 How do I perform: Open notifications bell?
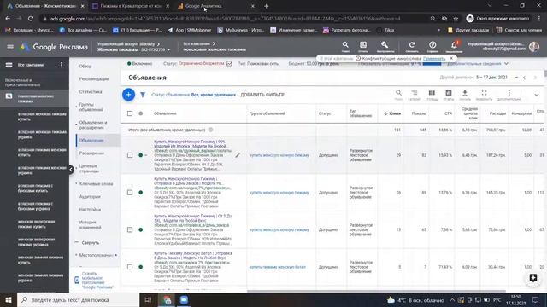[454, 46]
